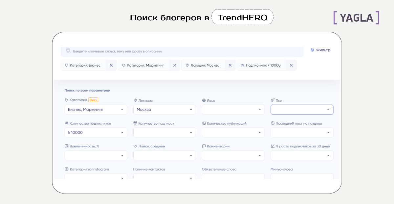Click the growth chart icon beside % роста
394x204 pixels.
pos(273,146)
